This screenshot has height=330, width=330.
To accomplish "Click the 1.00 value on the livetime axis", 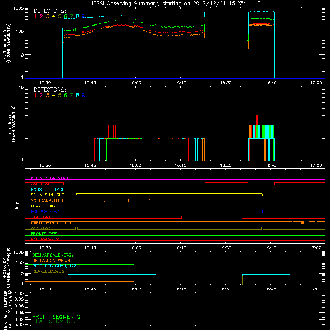I will tap(19, 293).
